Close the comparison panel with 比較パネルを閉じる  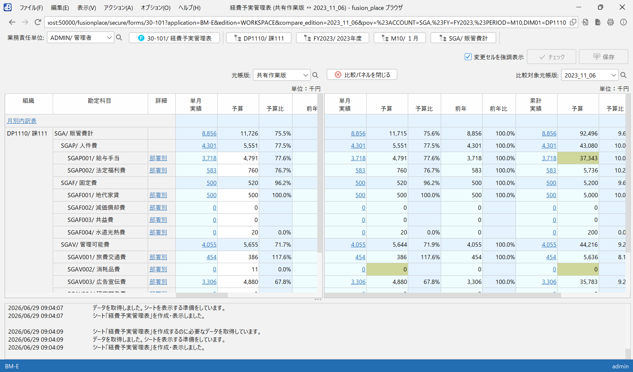pyautogui.click(x=362, y=75)
